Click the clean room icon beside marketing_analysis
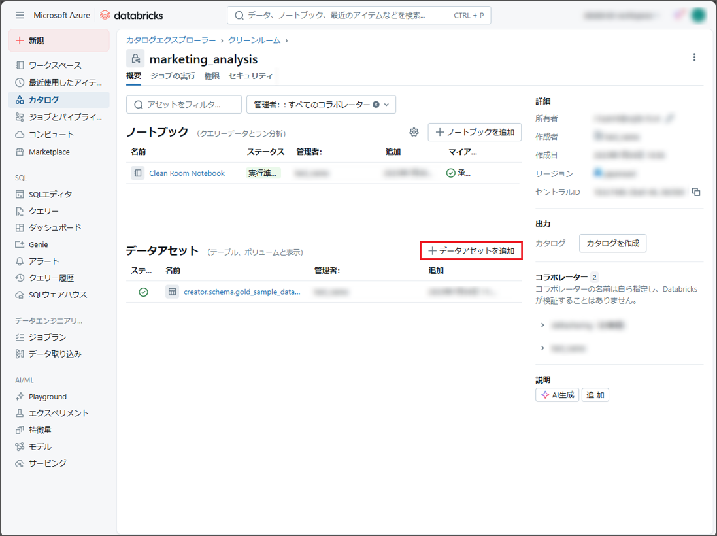Viewport: 717px width, 536px height. pos(135,59)
